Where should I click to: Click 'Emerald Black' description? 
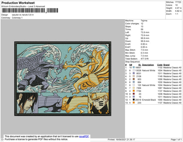[149, 100]
